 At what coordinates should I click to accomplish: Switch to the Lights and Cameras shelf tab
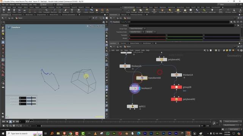tap(129, 8)
